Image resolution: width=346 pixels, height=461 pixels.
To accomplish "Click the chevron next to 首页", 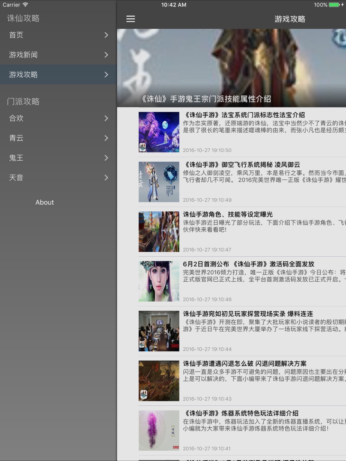I will (106, 35).
